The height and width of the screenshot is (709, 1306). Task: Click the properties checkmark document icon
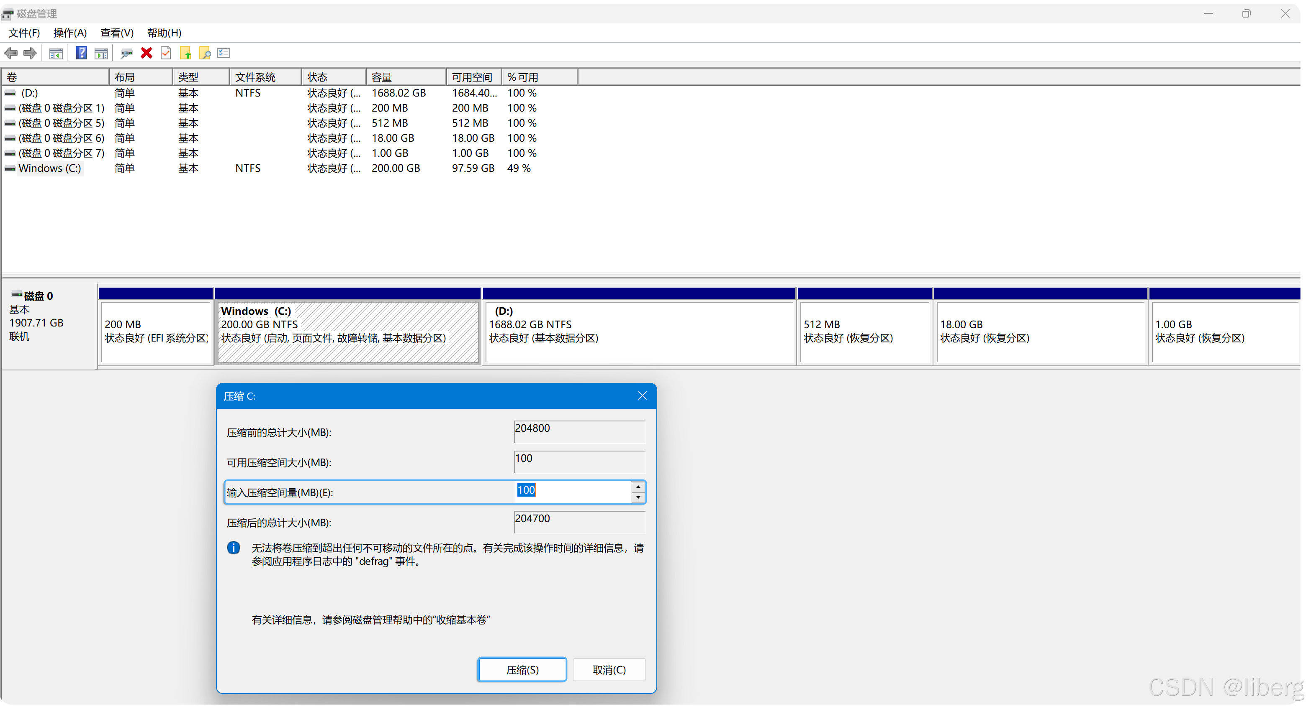coord(166,53)
